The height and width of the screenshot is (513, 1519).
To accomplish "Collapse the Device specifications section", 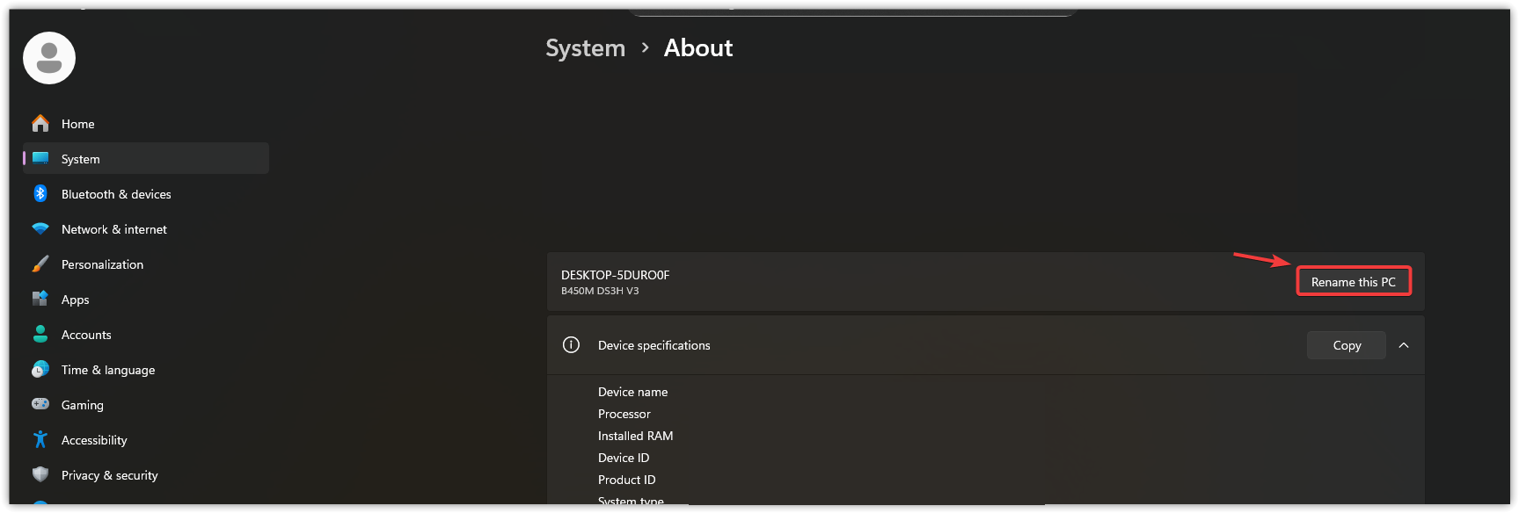I will tap(1404, 345).
